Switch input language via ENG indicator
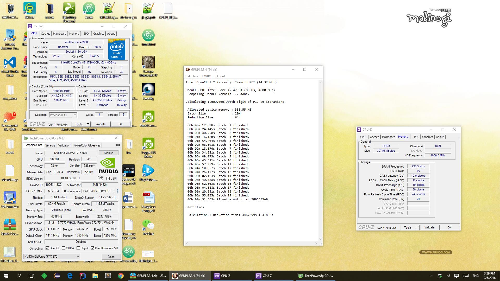 point(476,276)
